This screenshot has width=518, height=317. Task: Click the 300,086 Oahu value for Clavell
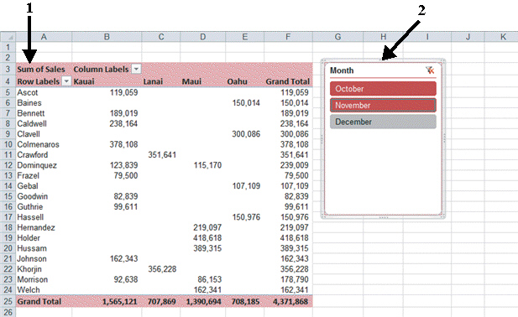click(246, 134)
